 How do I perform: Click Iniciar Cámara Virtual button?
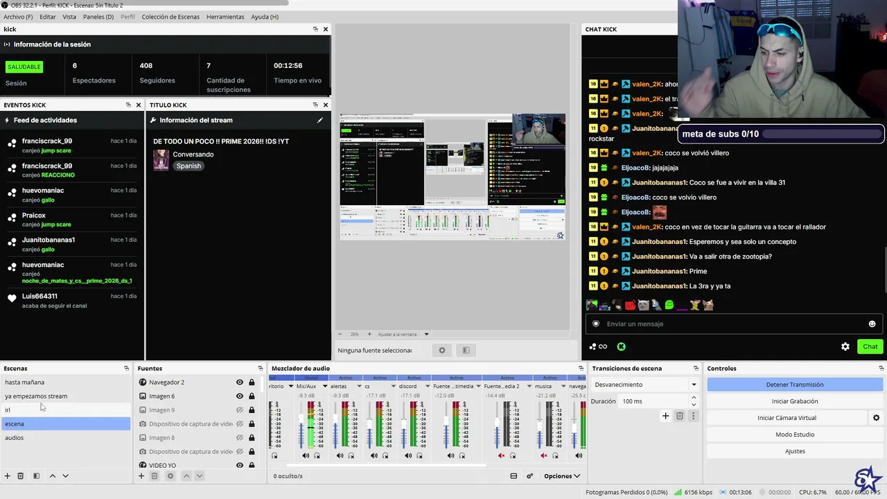pos(787,418)
